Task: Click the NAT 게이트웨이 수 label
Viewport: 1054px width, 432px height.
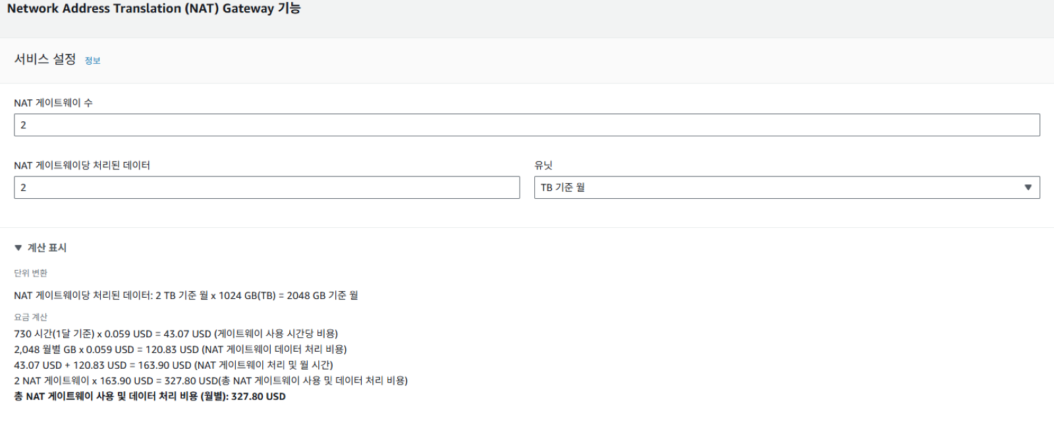Action: point(53,103)
